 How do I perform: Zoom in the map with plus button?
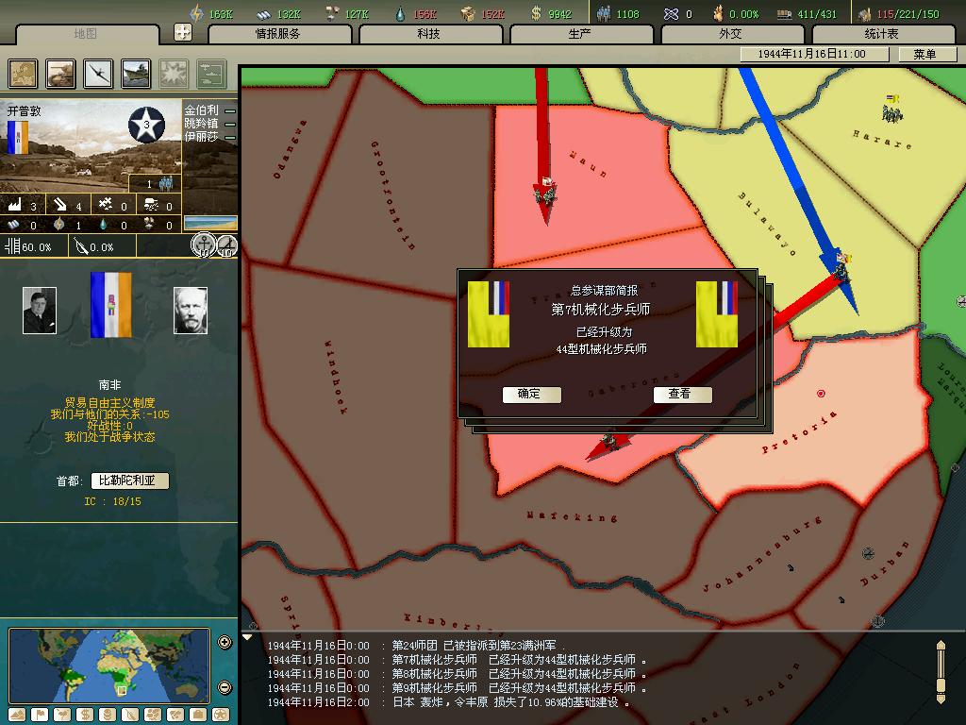point(225,642)
